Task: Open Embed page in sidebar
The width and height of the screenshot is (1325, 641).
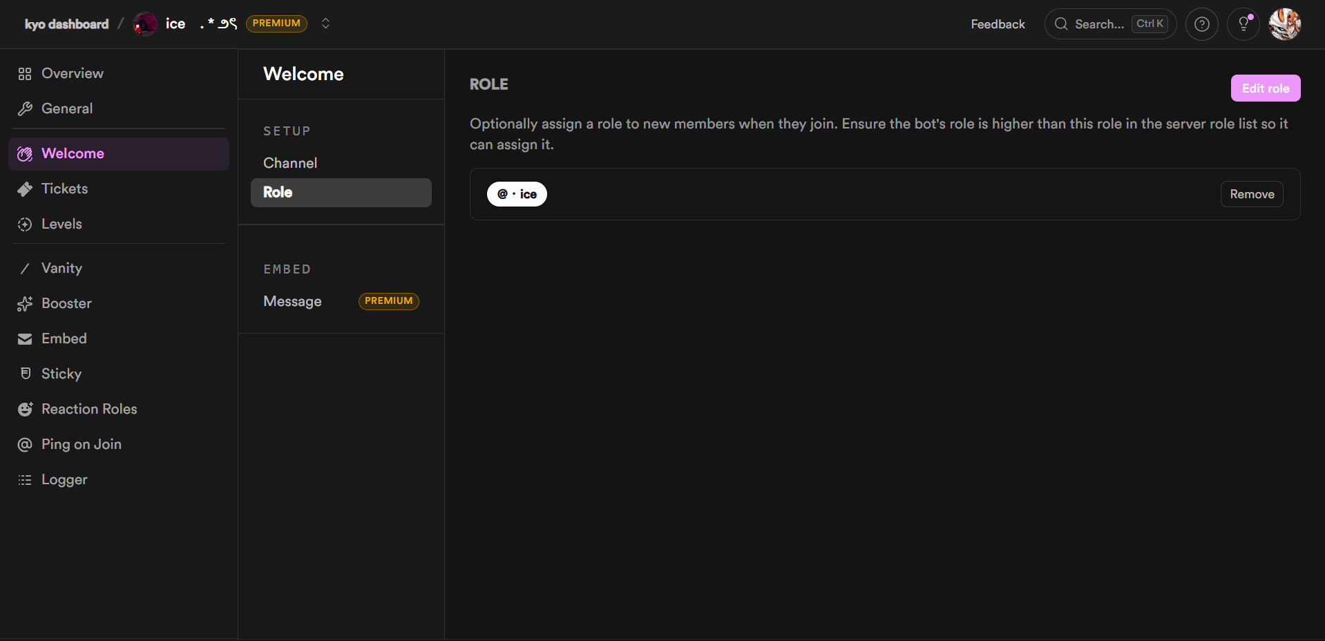Action: tap(119, 338)
